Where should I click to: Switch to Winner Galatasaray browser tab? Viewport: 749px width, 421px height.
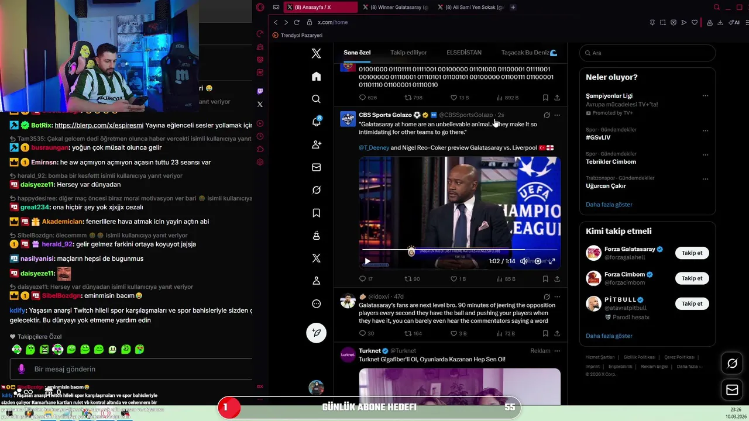pyautogui.click(x=395, y=7)
